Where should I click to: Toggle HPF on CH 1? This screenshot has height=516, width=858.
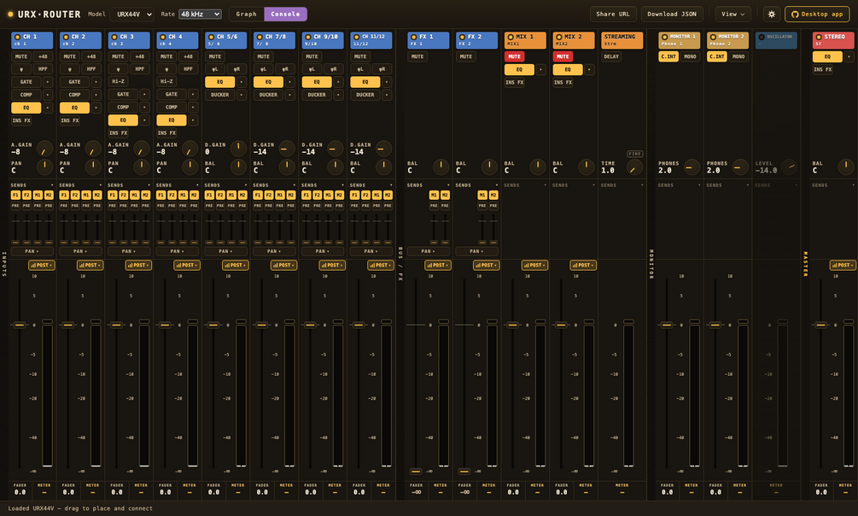tap(43, 69)
